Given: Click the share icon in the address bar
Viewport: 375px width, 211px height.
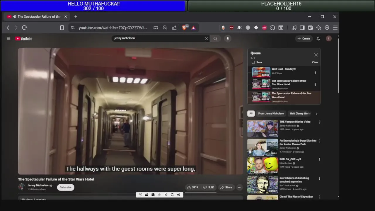Looking at the screenshot, I should point(174,28).
